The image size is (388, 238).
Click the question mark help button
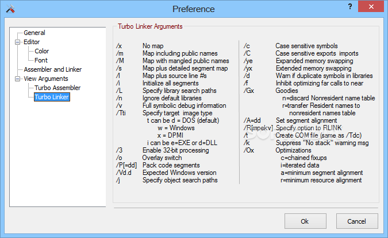350,6
